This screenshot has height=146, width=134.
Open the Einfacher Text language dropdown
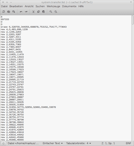click(x=53, y=143)
